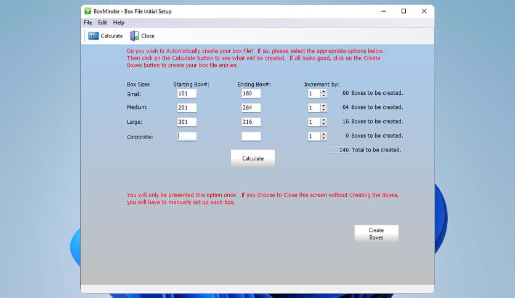Click the large Calculate button below the fields
The height and width of the screenshot is (298, 515).
coord(253,158)
